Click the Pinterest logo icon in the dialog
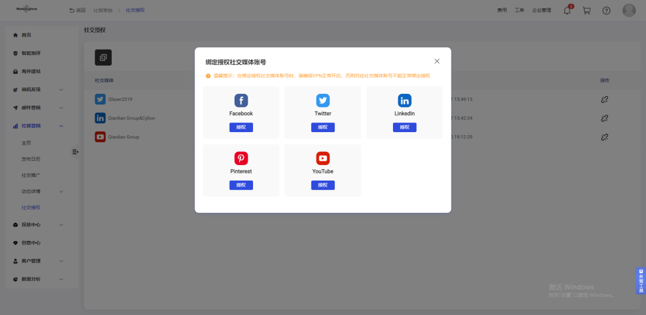 coord(241,158)
